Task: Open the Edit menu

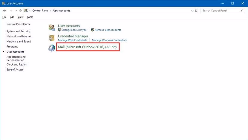Action: 12,17
